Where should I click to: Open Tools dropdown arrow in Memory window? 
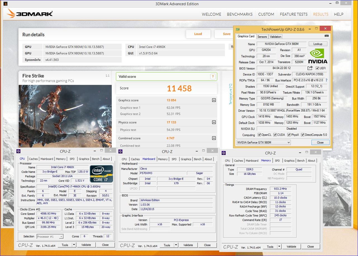[279, 247]
